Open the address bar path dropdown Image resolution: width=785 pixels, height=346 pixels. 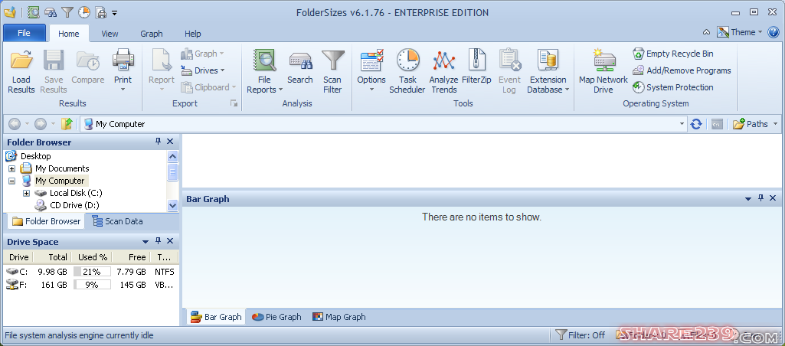tap(682, 124)
